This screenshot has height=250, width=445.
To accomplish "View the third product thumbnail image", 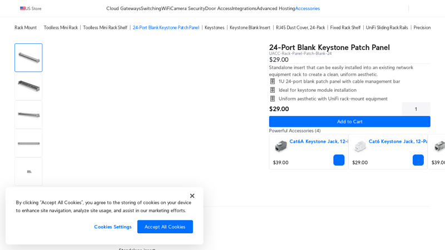I will point(28,114).
